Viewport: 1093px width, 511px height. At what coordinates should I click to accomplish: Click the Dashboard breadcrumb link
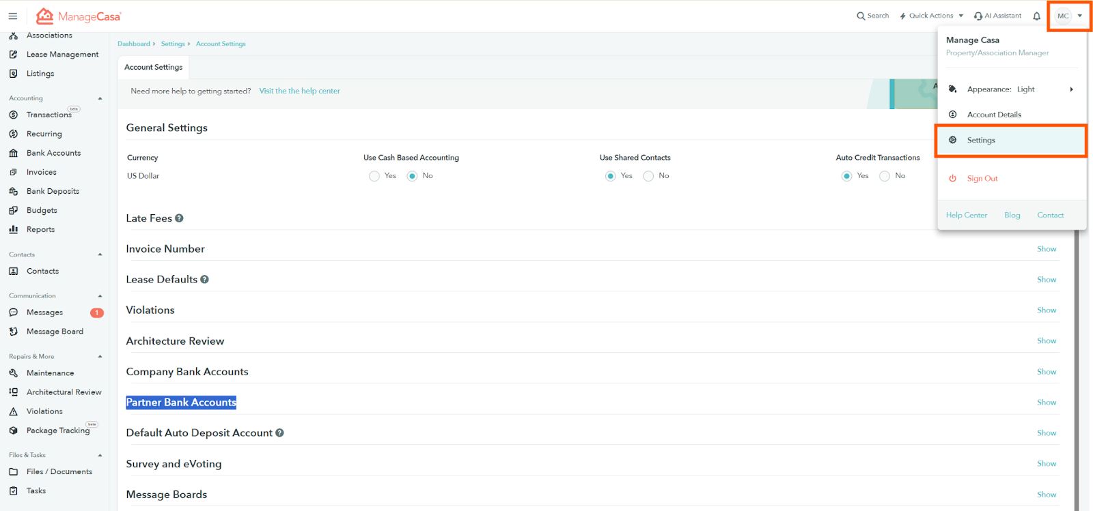tap(134, 44)
